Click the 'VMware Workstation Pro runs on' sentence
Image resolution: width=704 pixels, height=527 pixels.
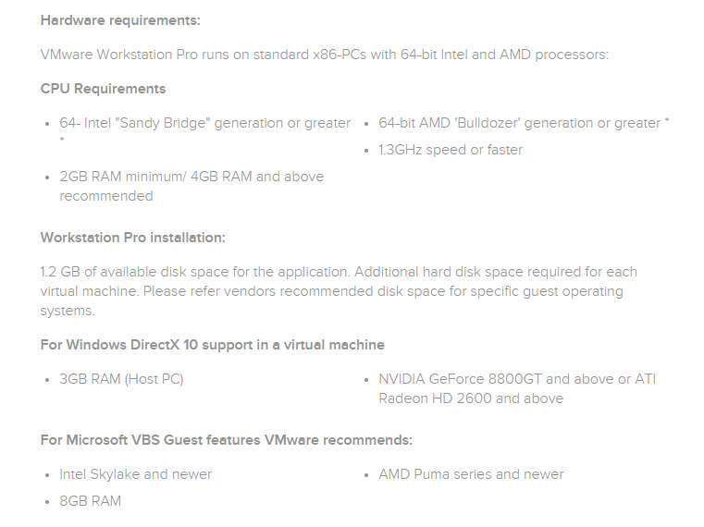tap(325, 55)
